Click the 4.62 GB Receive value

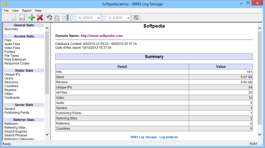246,82
